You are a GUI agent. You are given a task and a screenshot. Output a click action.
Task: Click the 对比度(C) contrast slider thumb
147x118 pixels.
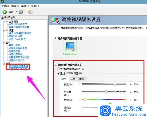pyautogui.click(x=106, y=92)
